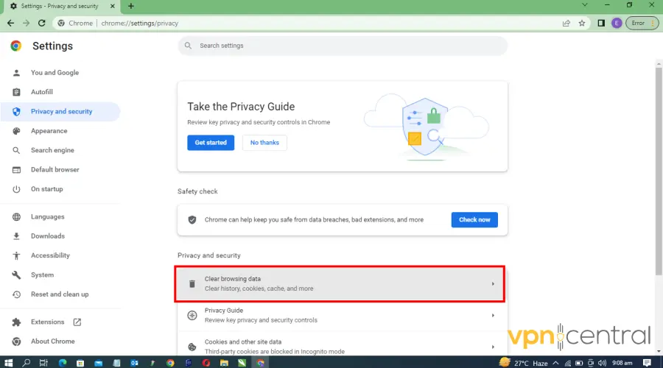Open the Privacy Guide row
Screen dimensions: 663x368
pos(343,315)
